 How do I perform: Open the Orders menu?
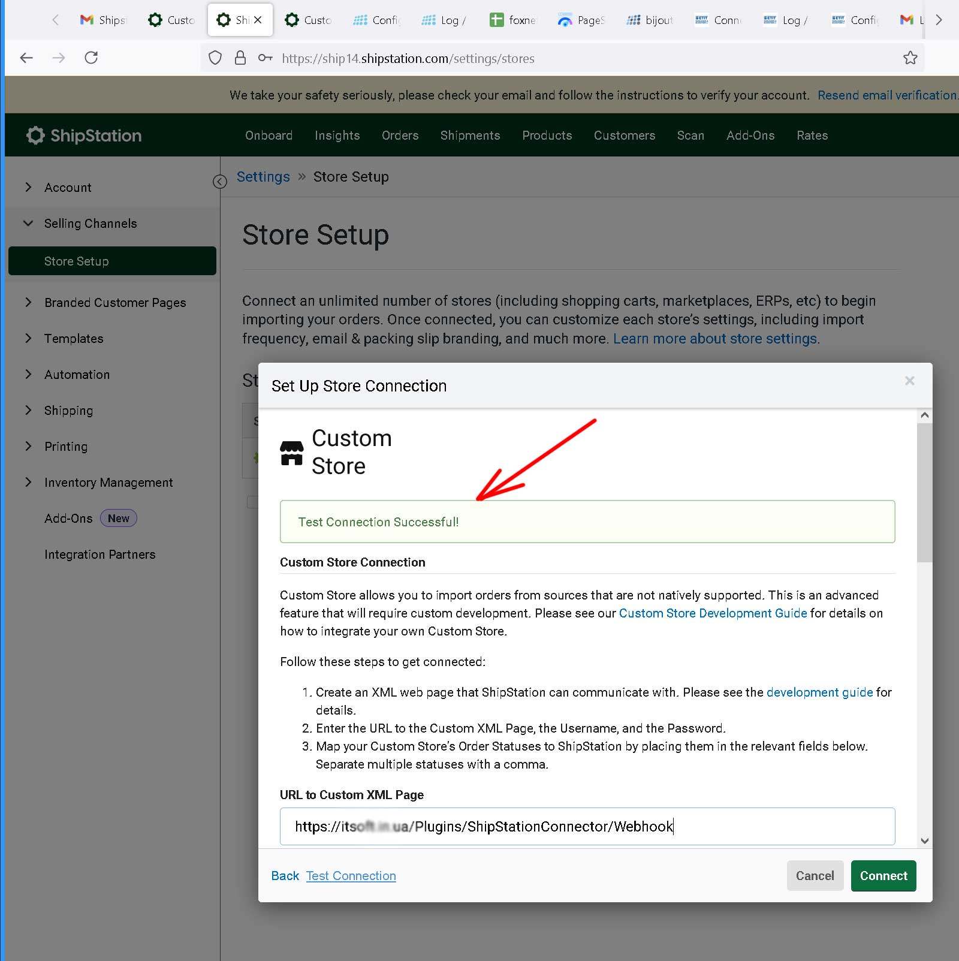(x=400, y=135)
